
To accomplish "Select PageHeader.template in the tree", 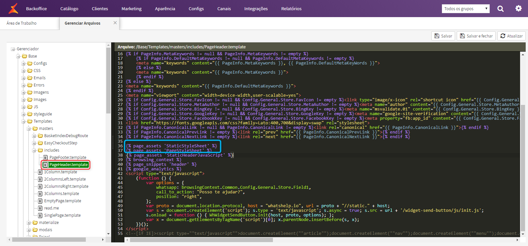I will [x=69, y=165].
